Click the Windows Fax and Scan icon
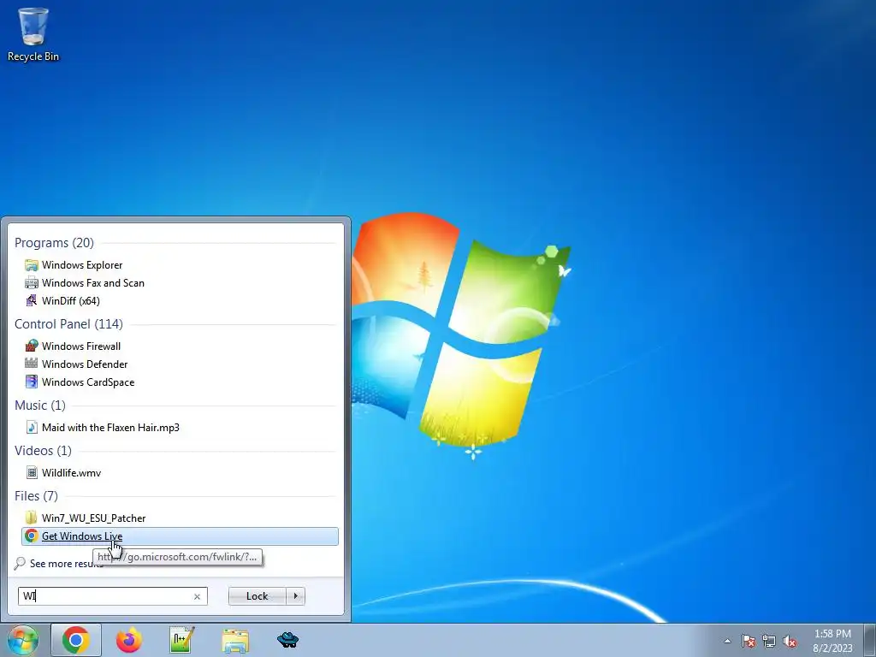 (x=32, y=282)
